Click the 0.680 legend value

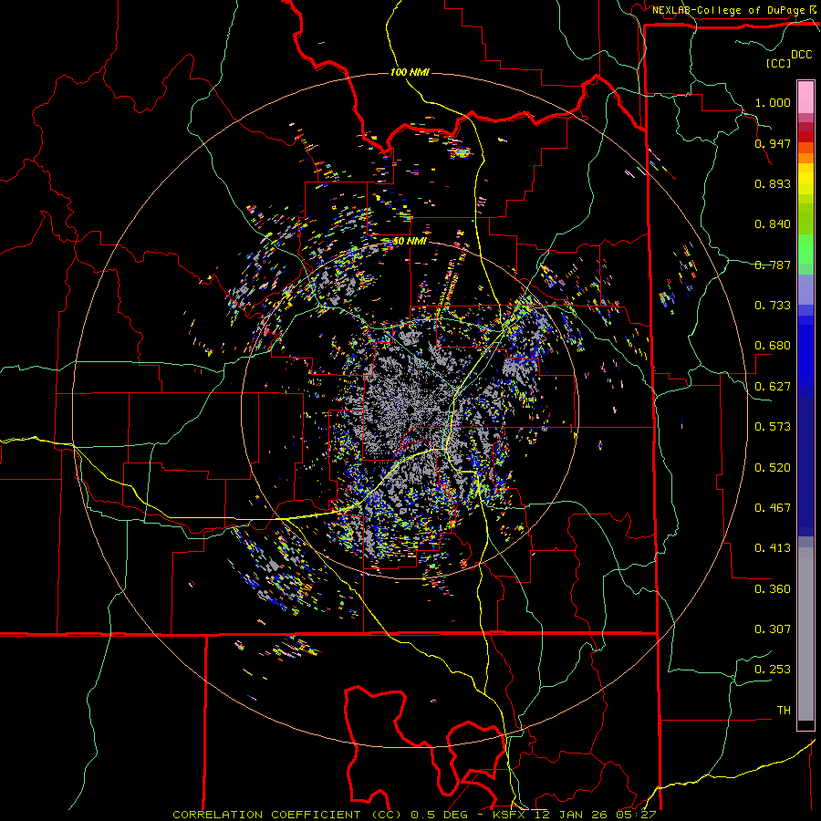click(773, 346)
